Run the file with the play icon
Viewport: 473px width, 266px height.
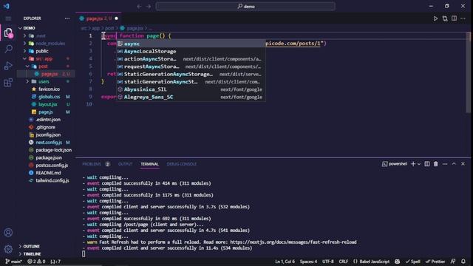435,18
